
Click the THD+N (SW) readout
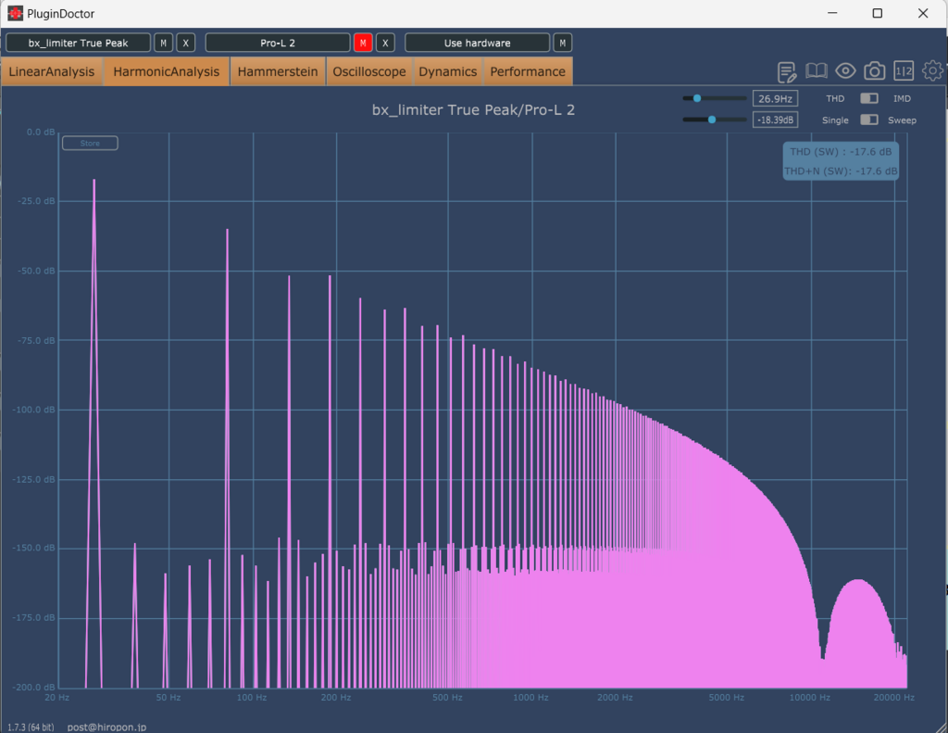tap(841, 171)
